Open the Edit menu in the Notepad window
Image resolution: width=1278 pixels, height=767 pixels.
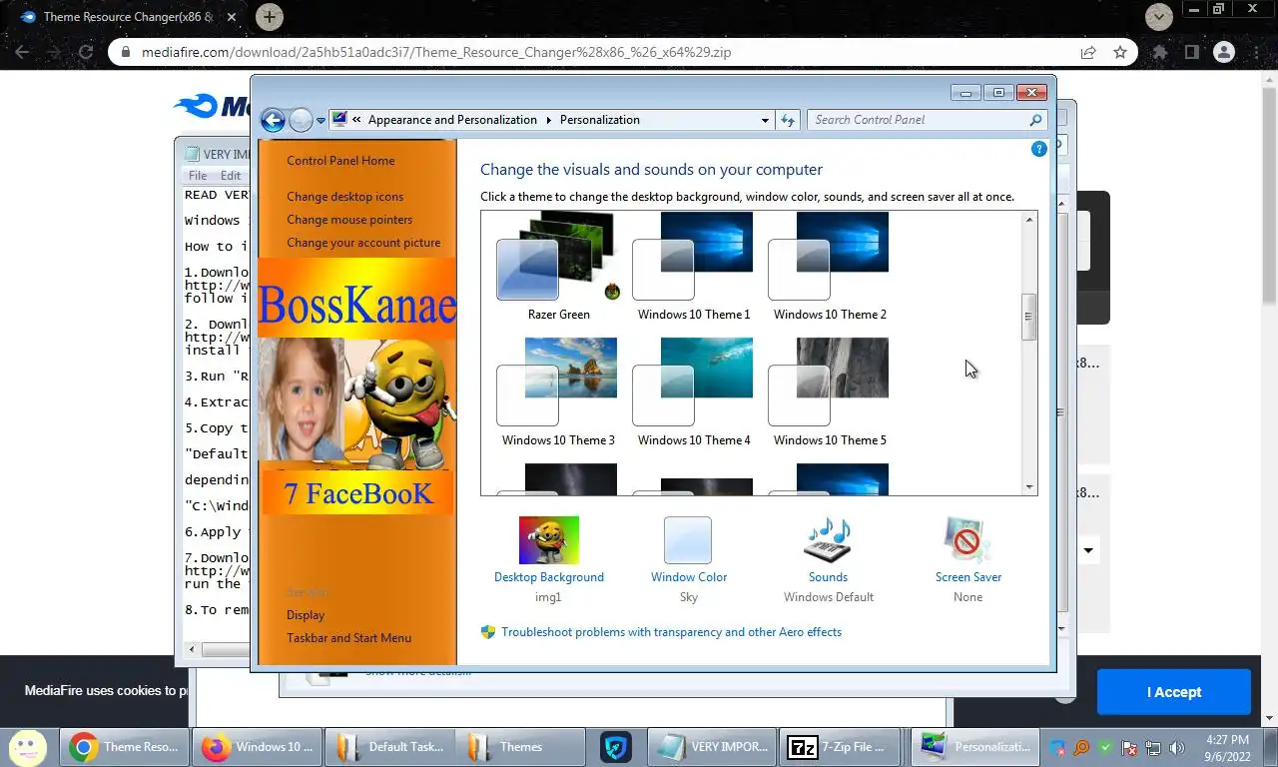[231, 176]
